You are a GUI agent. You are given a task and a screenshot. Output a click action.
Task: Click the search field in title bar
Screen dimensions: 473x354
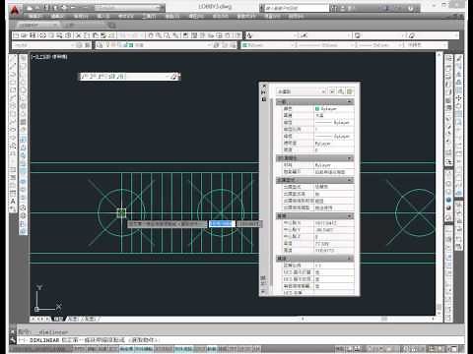point(298,8)
